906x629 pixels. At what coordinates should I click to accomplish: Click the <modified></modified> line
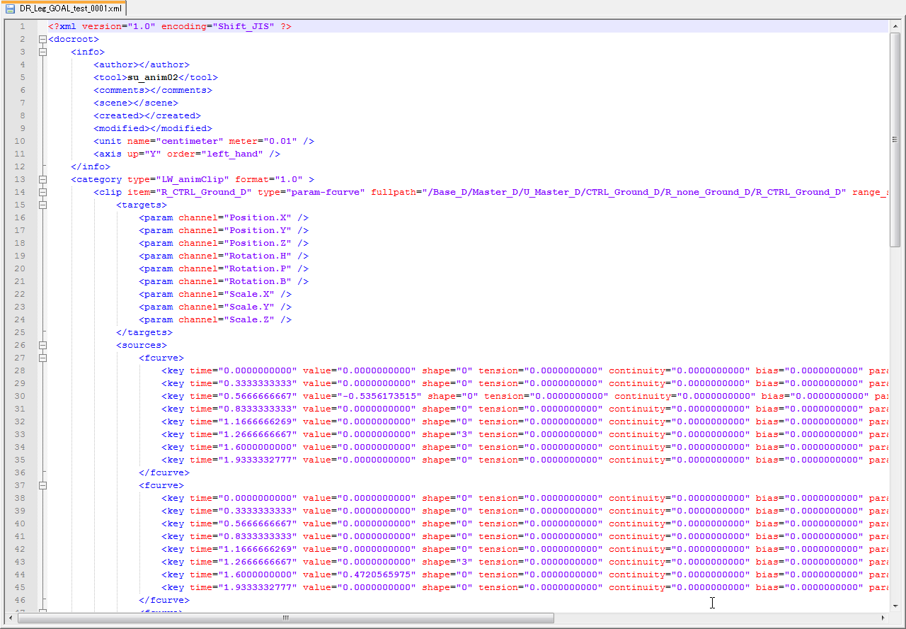153,128
